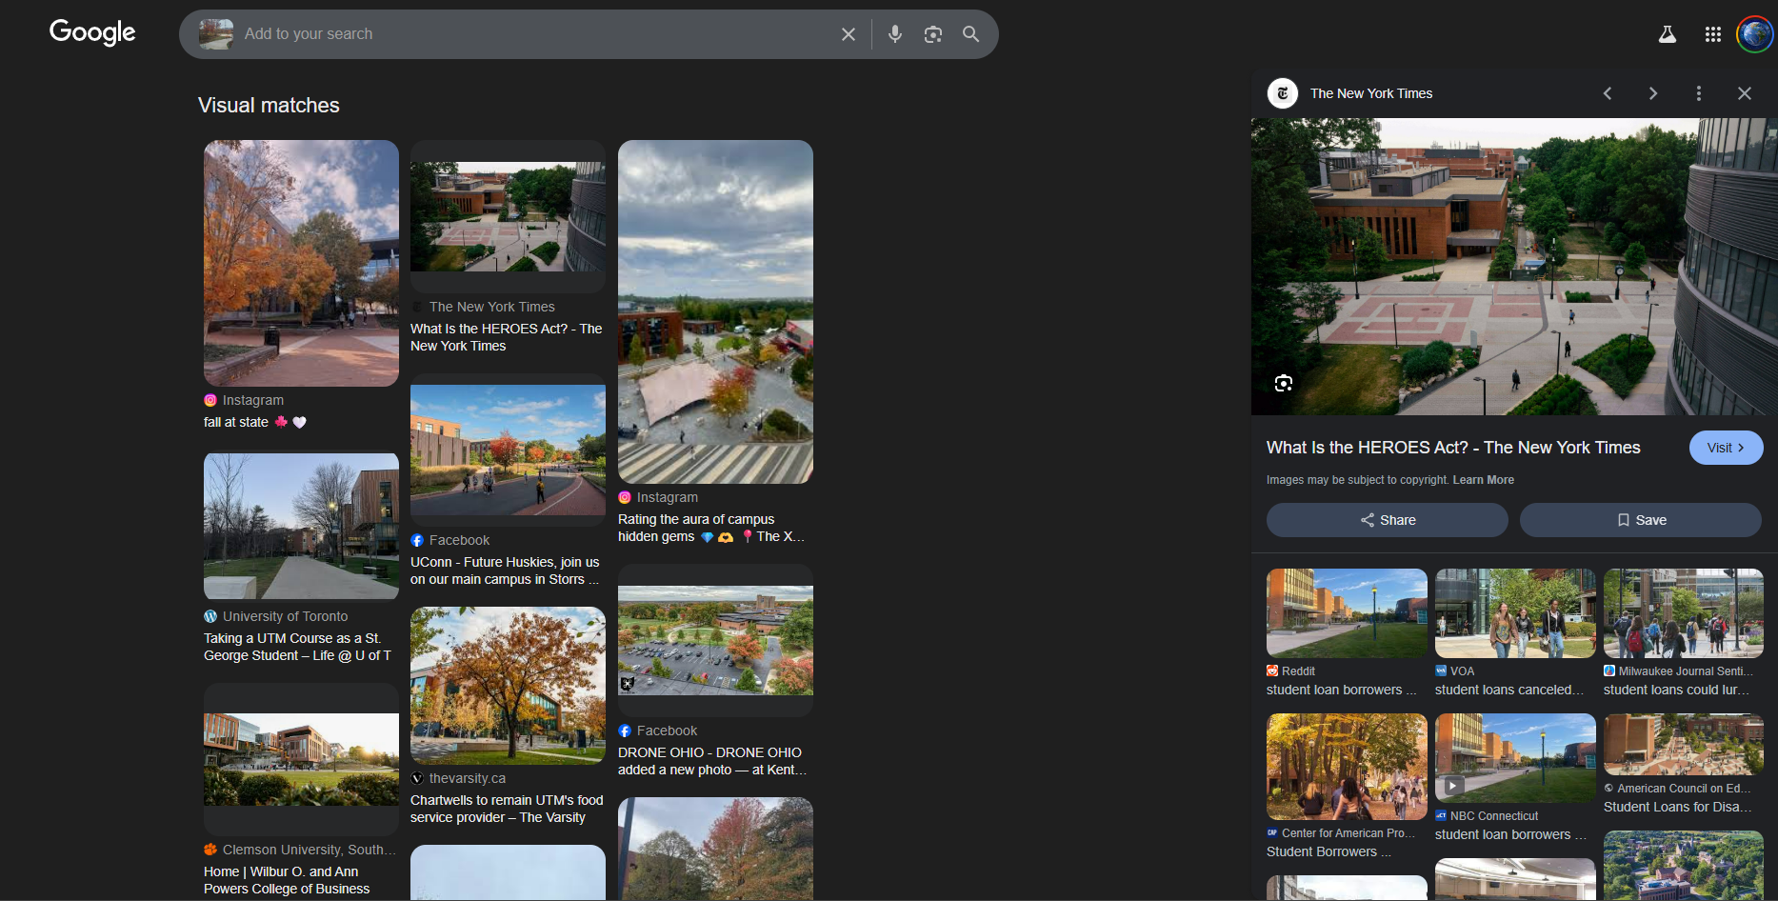Go to the next image in panel

(1653, 93)
